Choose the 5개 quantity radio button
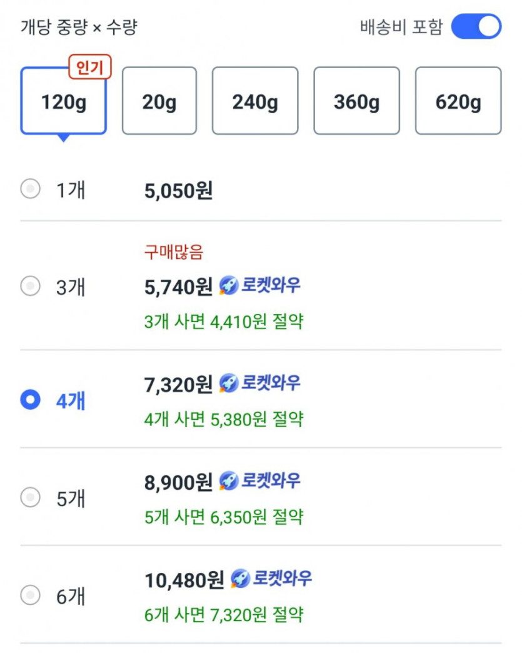522x653 pixels. click(x=30, y=498)
